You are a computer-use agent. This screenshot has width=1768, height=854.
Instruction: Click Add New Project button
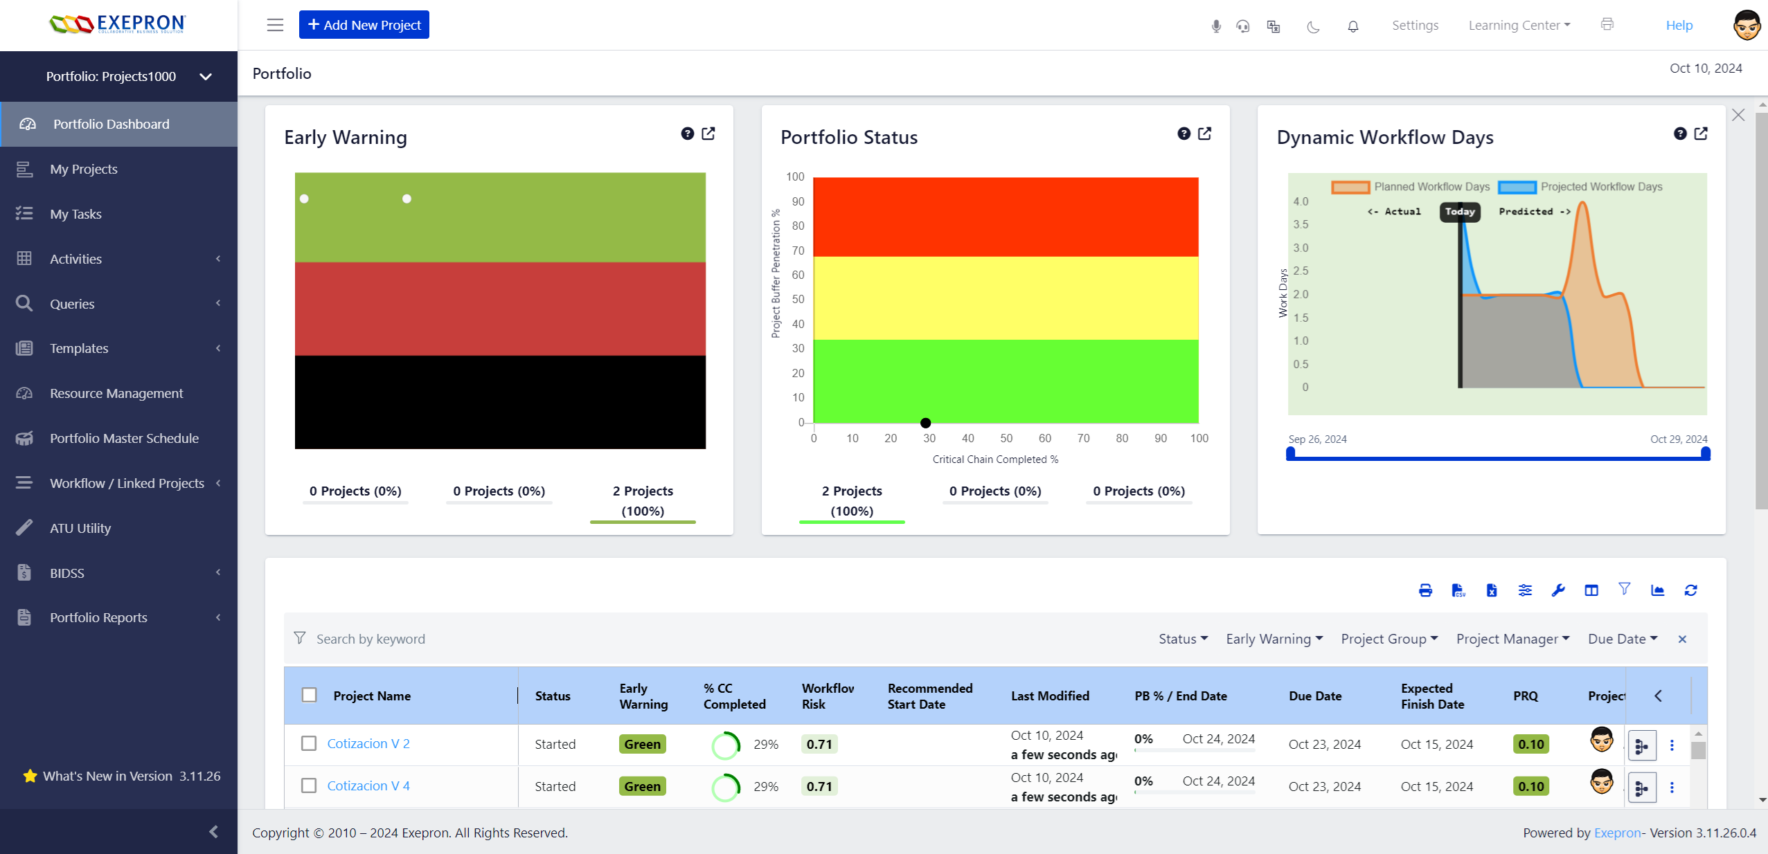[364, 25]
